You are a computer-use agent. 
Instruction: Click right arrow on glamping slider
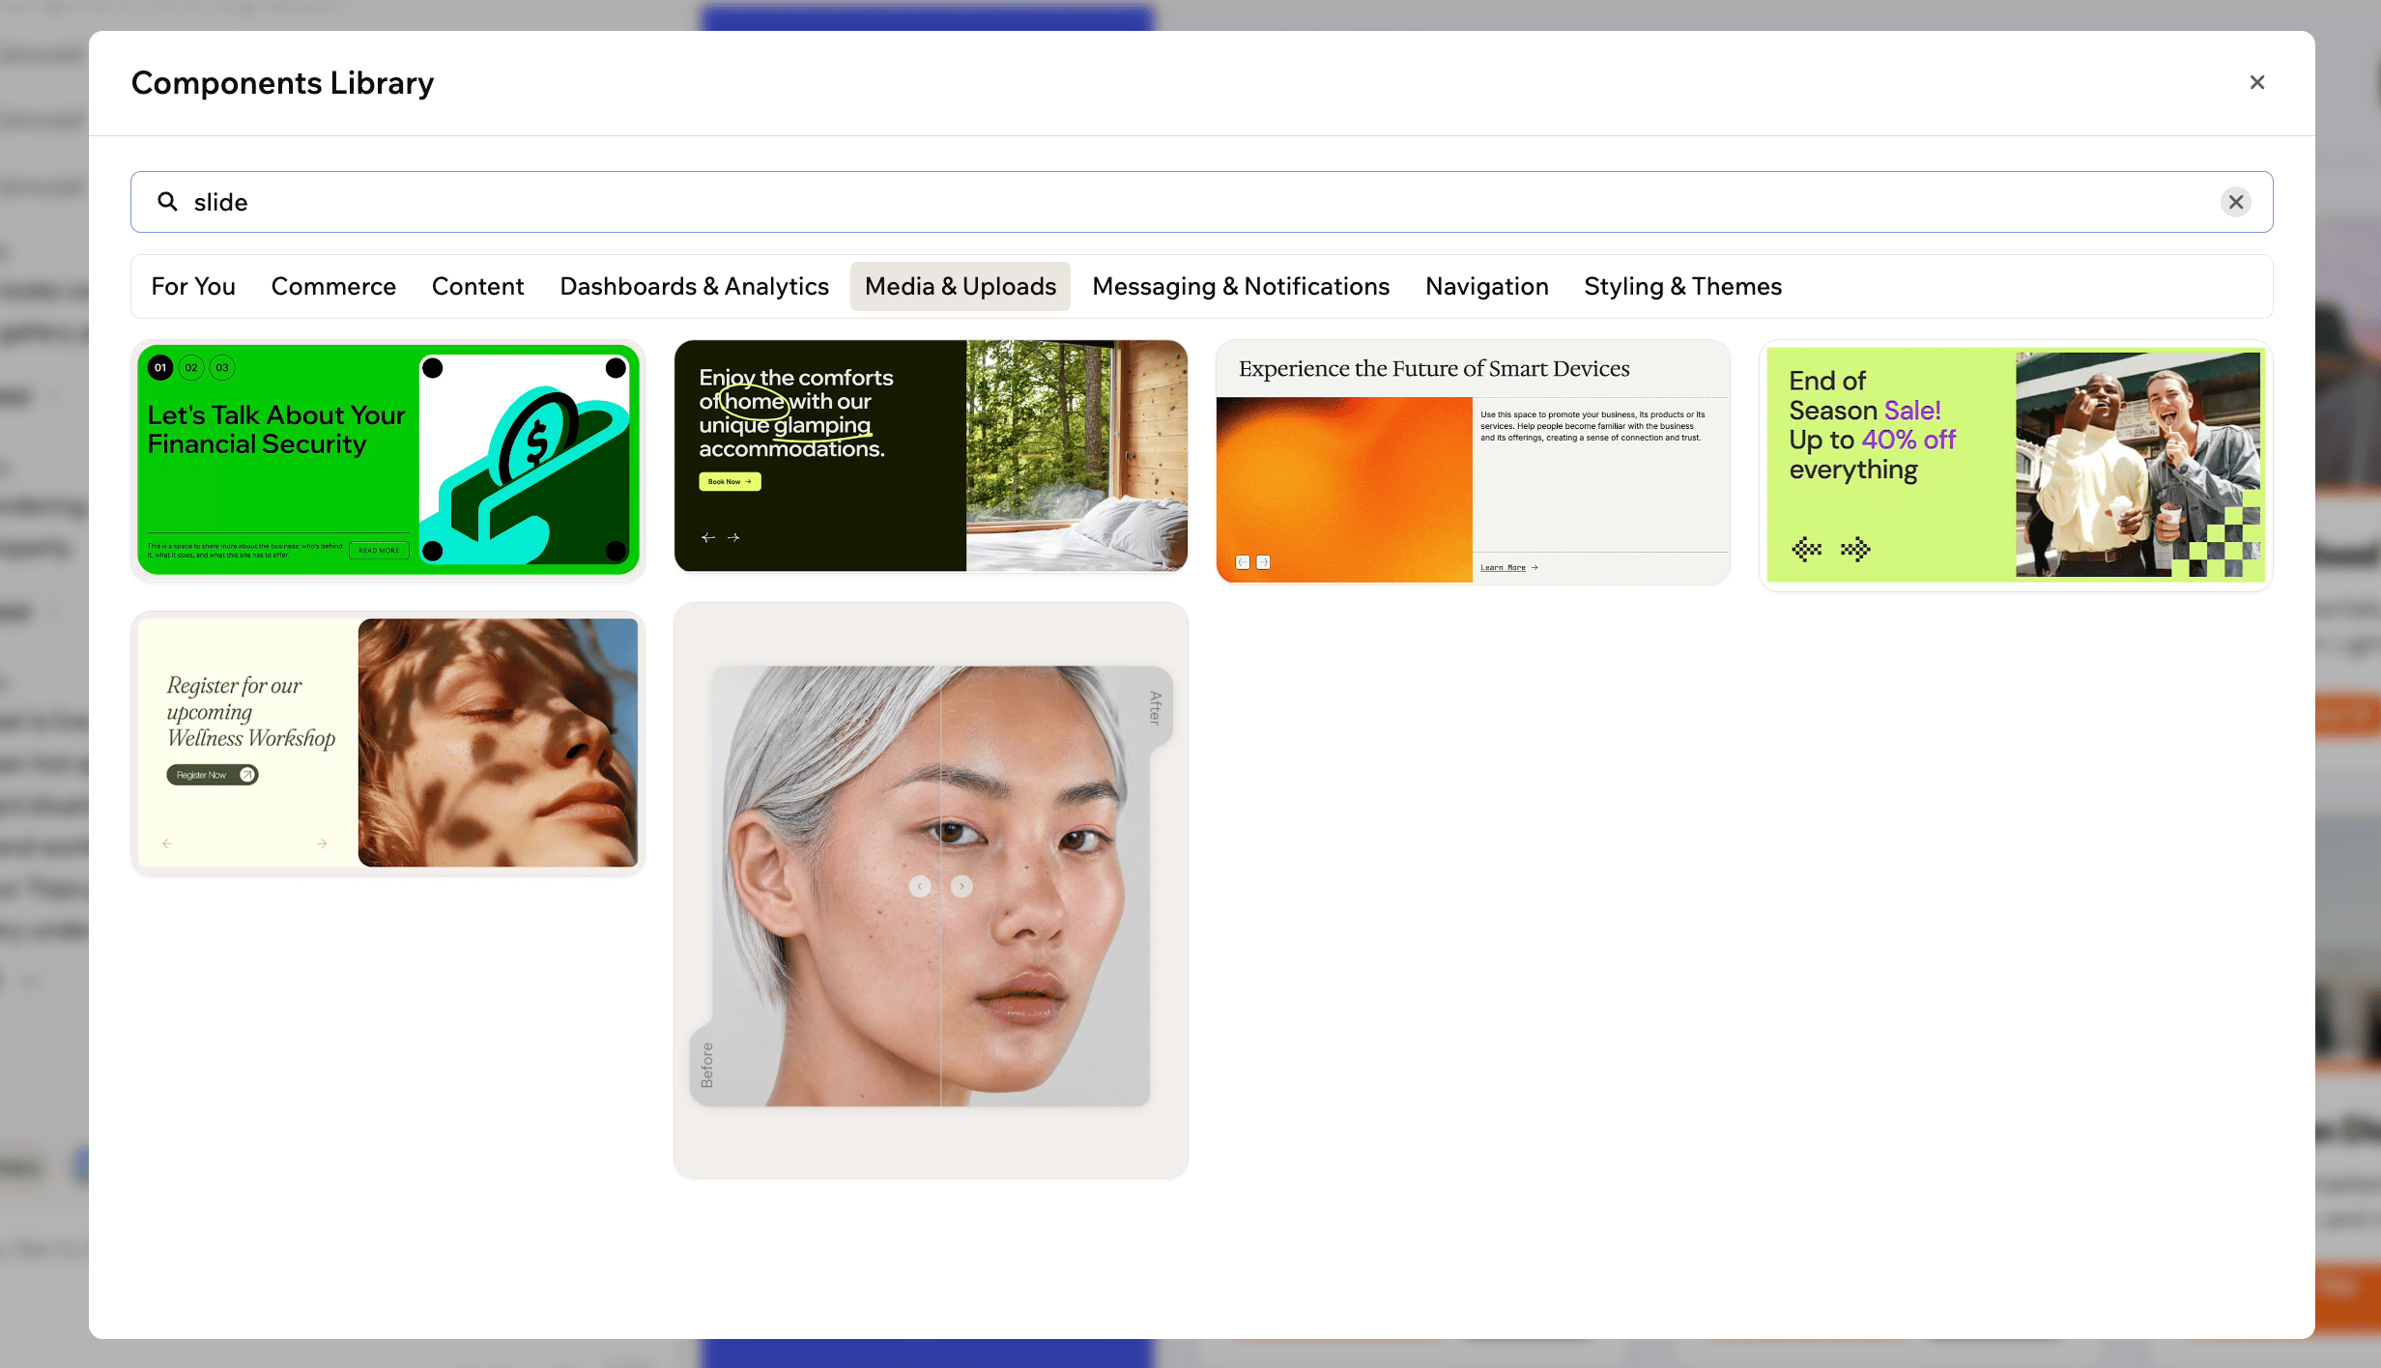(x=733, y=537)
